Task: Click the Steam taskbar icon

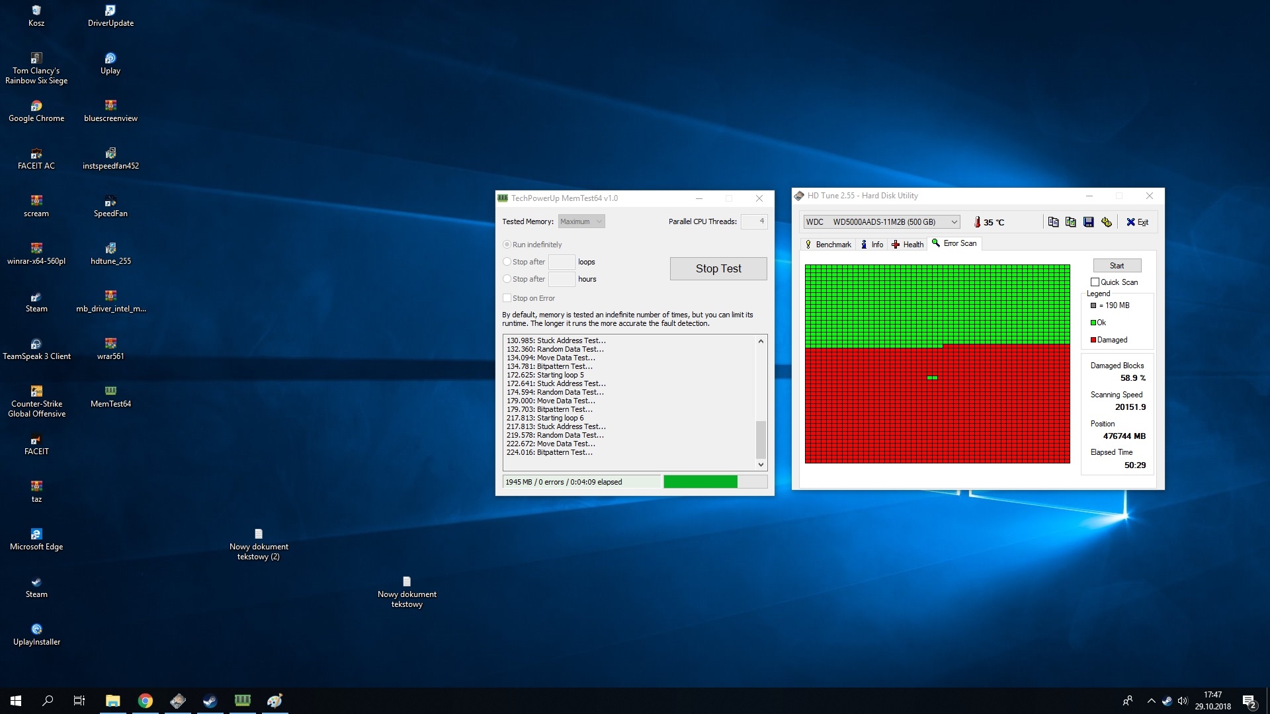Action: [210, 701]
